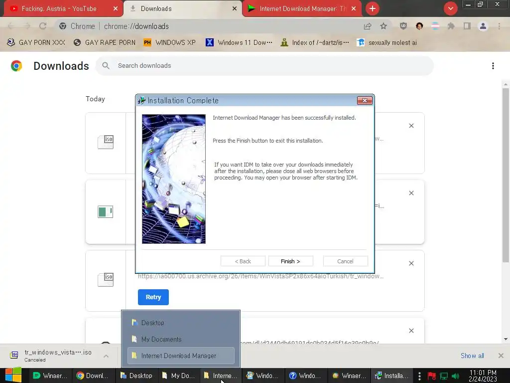Switch to the help-icon Windo… taskbar button
The image size is (510, 383).
point(306,376)
